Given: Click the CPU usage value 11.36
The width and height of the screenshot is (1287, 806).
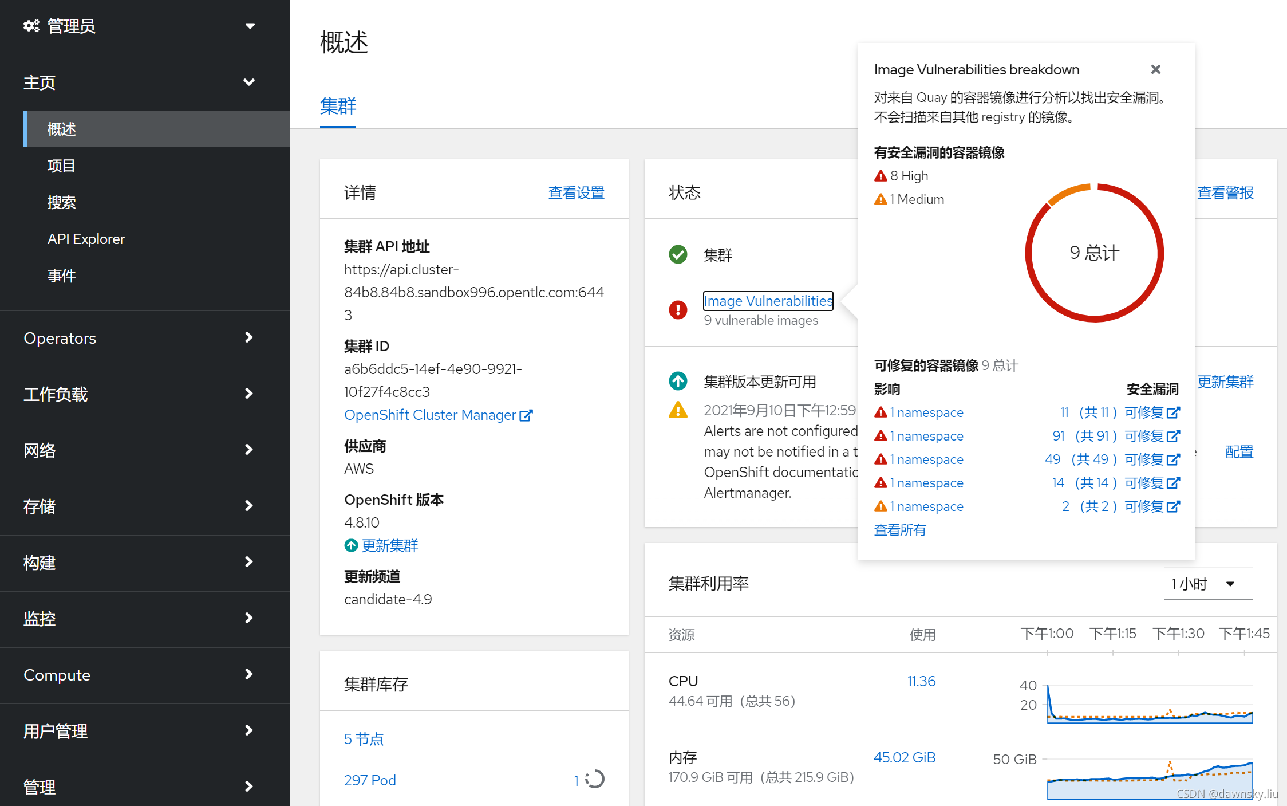Looking at the screenshot, I should pyautogui.click(x=921, y=681).
